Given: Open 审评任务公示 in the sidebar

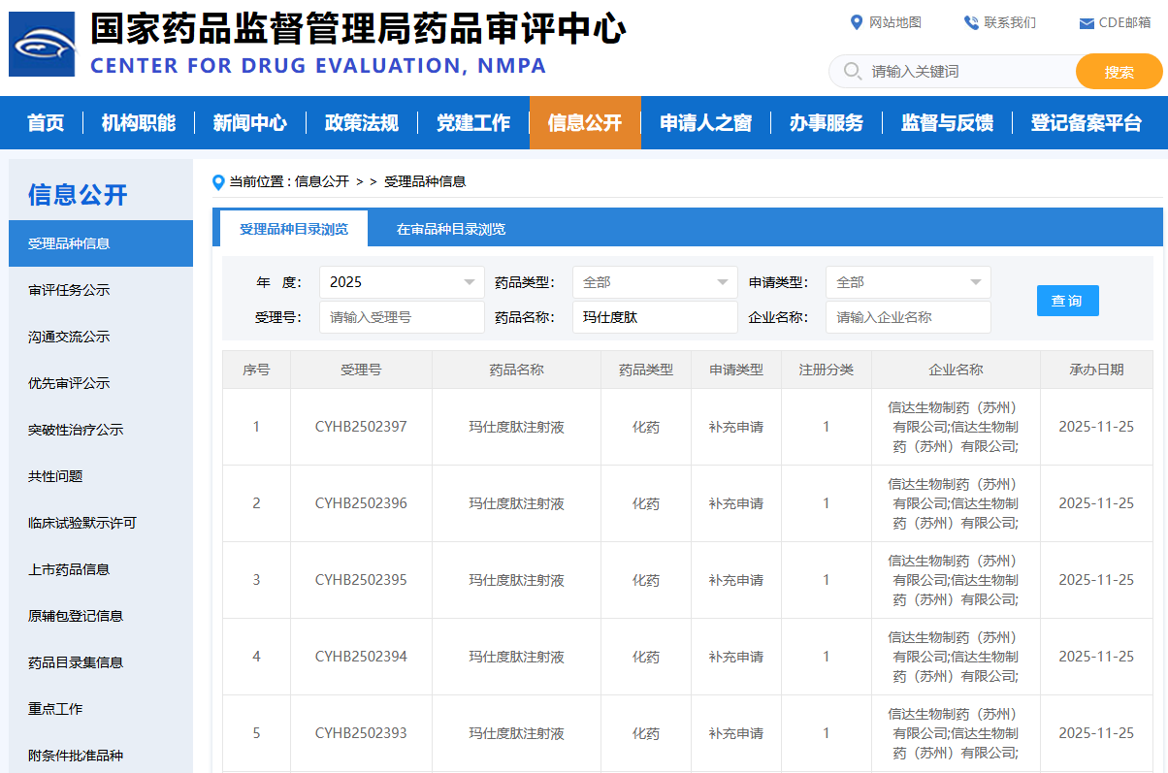Looking at the screenshot, I should coord(69,290).
